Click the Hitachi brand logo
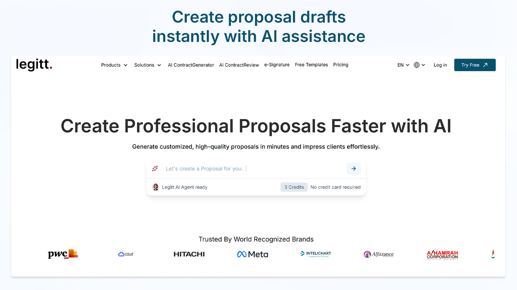The height and width of the screenshot is (290, 517). click(x=189, y=254)
